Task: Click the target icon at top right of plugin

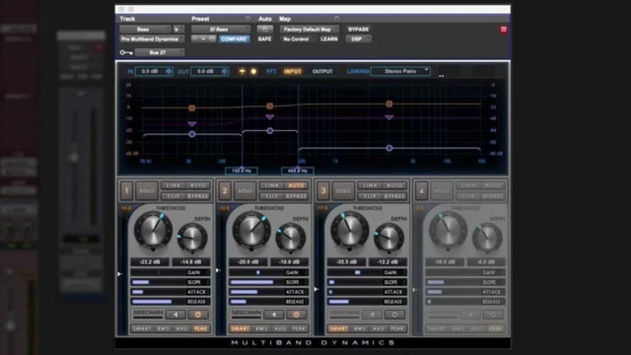Action: tap(503, 30)
